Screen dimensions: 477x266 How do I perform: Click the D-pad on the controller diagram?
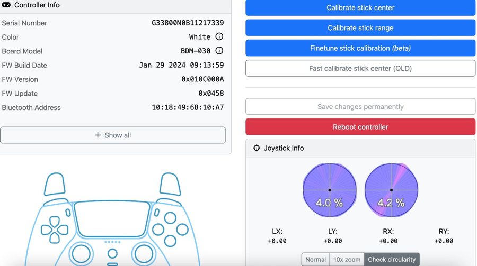coord(55,230)
